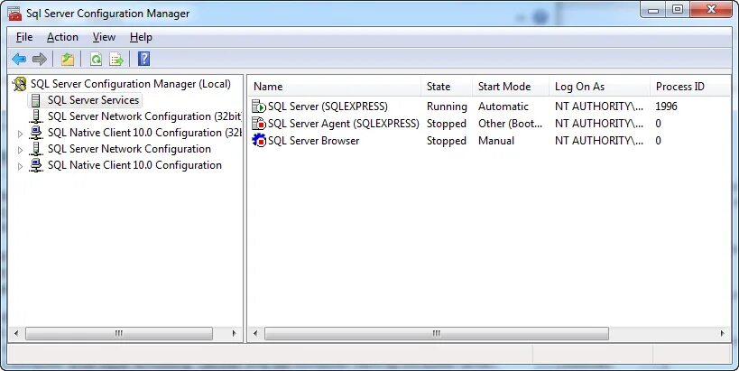Click the Stopped state of SQL Server Agent
This screenshot has height=371, width=739.
pyautogui.click(x=447, y=124)
